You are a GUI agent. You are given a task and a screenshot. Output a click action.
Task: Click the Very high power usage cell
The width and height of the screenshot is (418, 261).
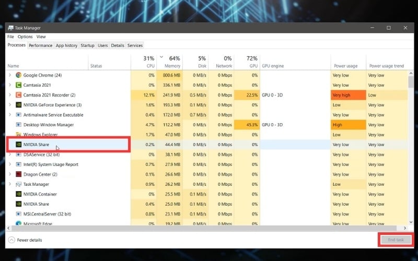[x=349, y=95]
